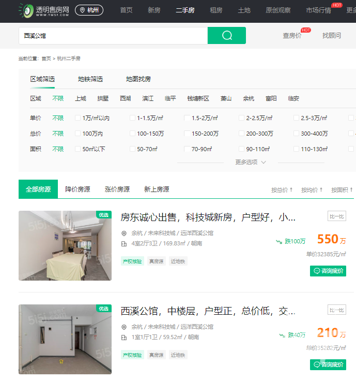Click the 跌40万 price drop arrow icon
The height and width of the screenshot is (380, 356).
pyautogui.click(x=282, y=335)
